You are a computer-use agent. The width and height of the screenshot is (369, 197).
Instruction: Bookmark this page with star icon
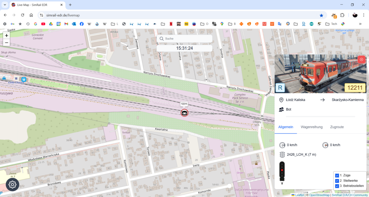pyautogui.click(x=321, y=15)
